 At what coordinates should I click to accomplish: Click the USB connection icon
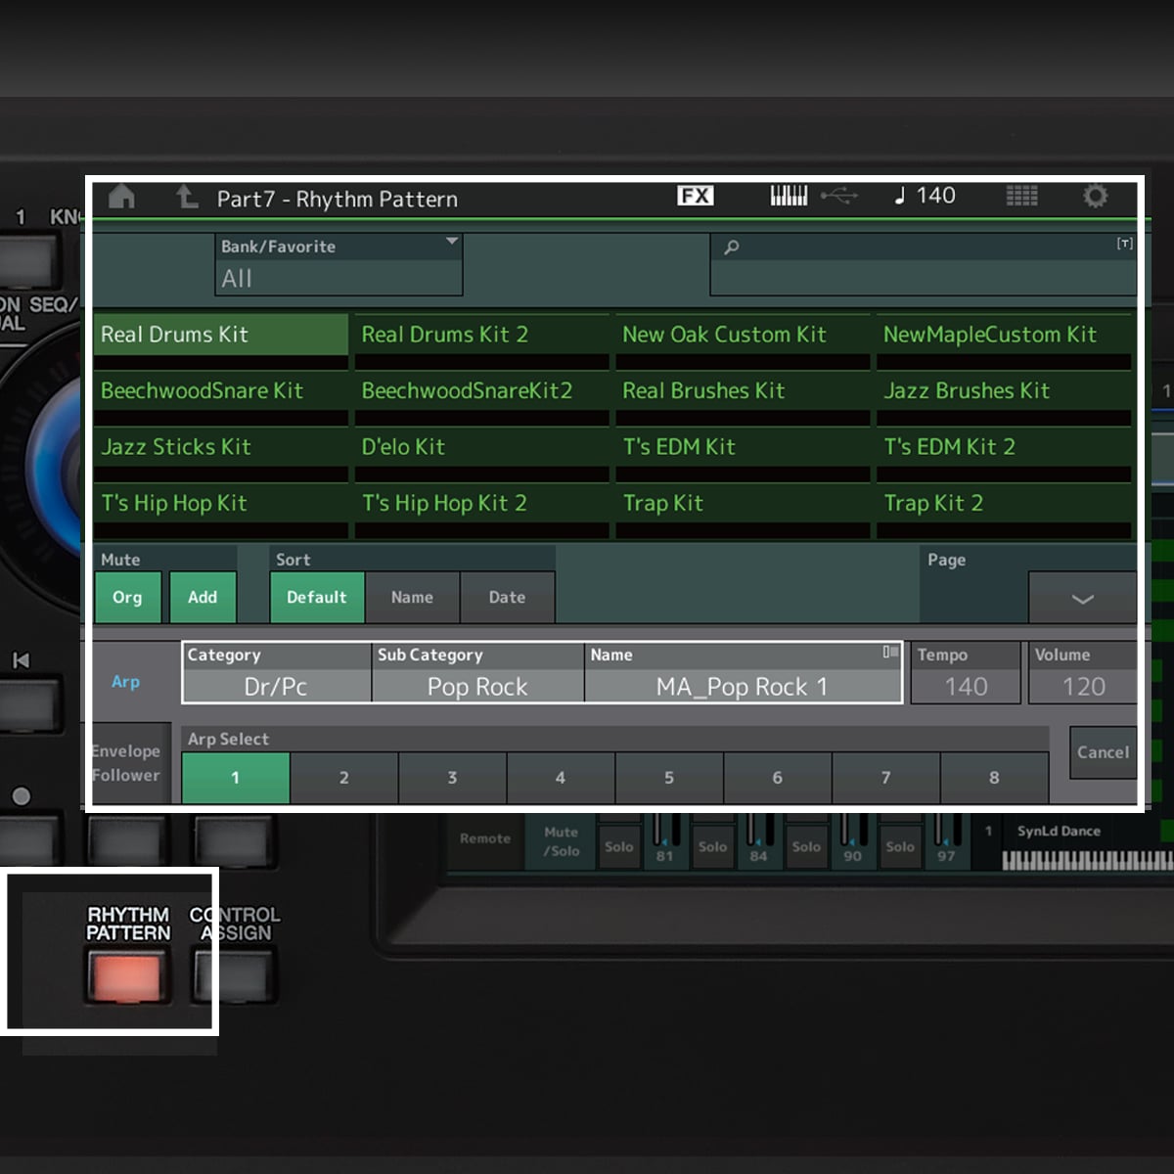838,197
